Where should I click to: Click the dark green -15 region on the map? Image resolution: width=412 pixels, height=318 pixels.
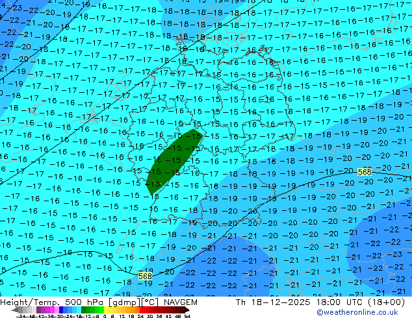point(174,162)
